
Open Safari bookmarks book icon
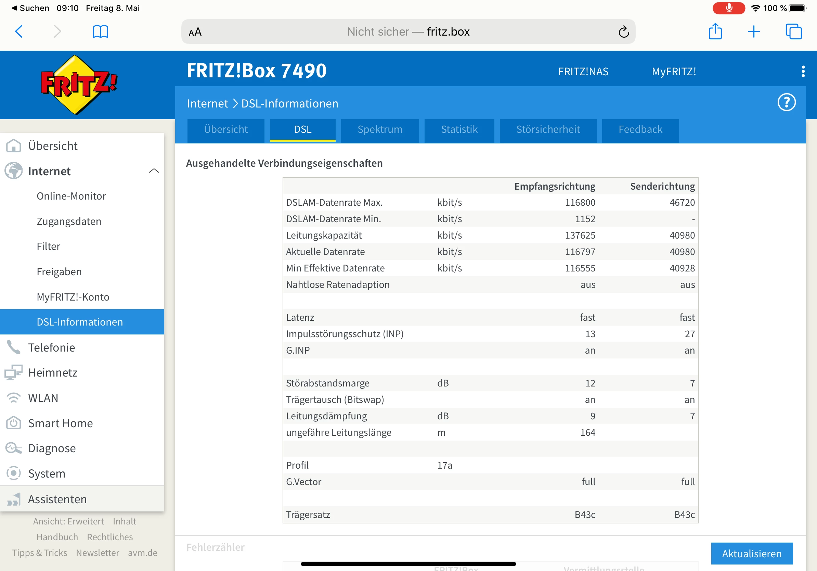(100, 32)
